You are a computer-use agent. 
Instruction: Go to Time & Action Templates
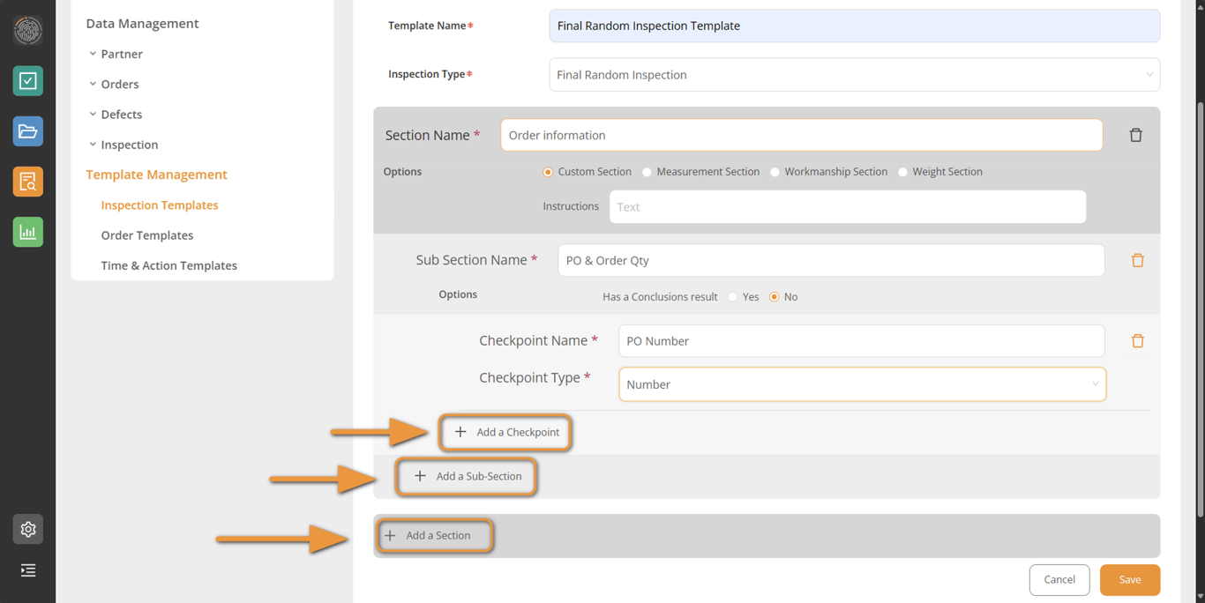tap(168, 265)
